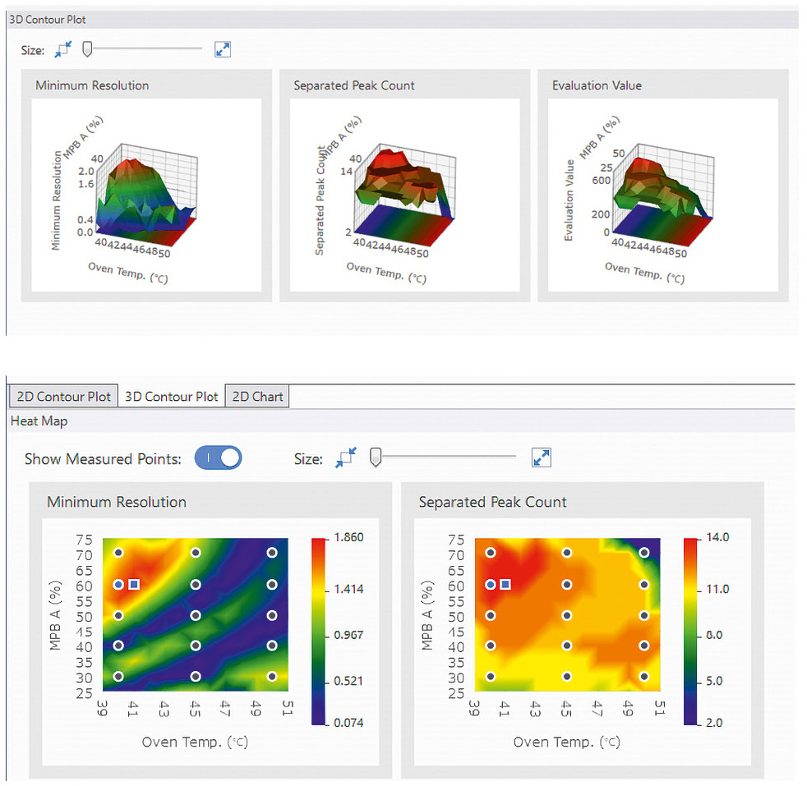This screenshot has height=786, width=807.
Task: Click measured point at 45°C, 50% on Minimum Resolution
Action: click(196, 615)
